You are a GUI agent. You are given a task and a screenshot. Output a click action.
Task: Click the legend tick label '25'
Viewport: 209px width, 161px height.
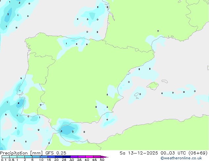[64, 160]
